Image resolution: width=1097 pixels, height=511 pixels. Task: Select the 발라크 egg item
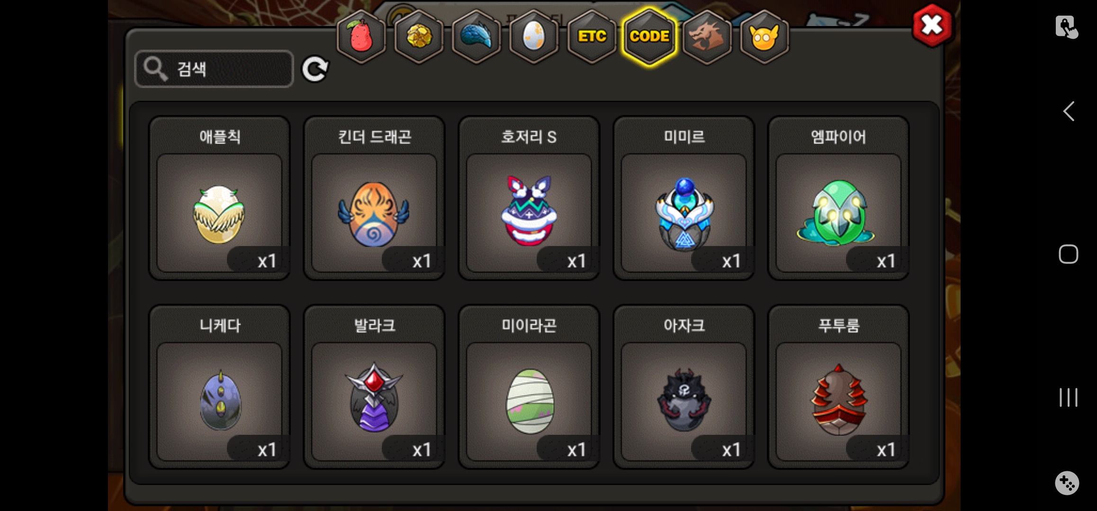374,387
